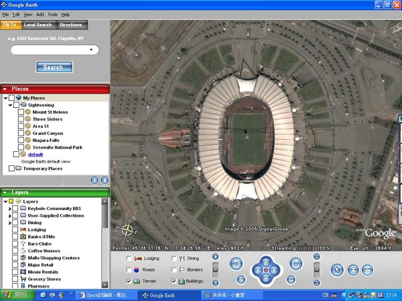Open the File menu
The image size is (402, 301).
5,15
